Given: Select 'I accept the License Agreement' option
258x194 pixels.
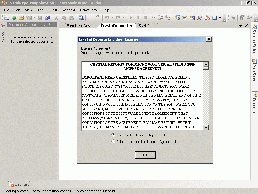Looking at the screenshot, I should (x=138, y=135).
